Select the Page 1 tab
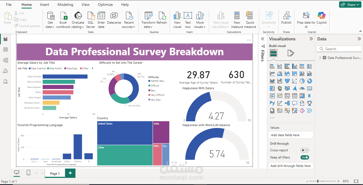 [55, 173]
